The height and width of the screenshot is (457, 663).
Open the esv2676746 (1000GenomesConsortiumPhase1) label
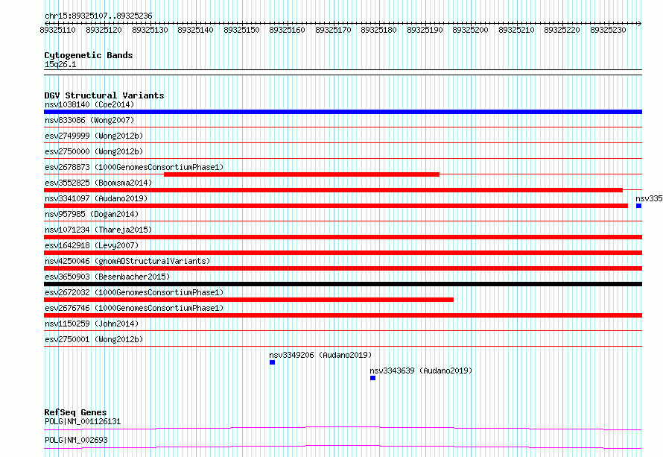coord(134,308)
